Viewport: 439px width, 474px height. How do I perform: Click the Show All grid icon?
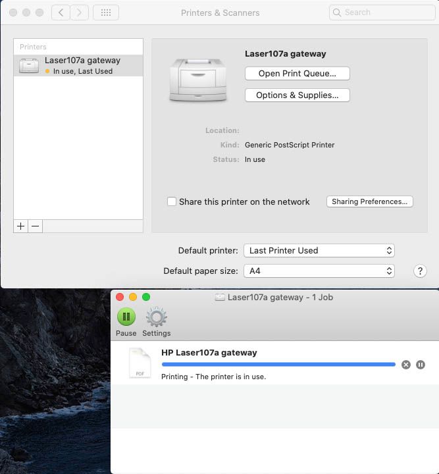[x=105, y=13]
